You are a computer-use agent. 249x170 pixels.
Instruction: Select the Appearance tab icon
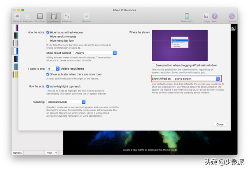click(x=54, y=18)
